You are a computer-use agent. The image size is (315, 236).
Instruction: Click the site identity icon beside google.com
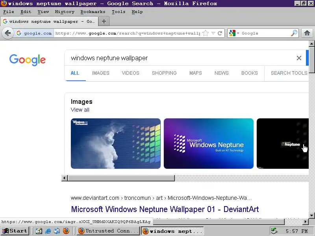(x=19, y=33)
